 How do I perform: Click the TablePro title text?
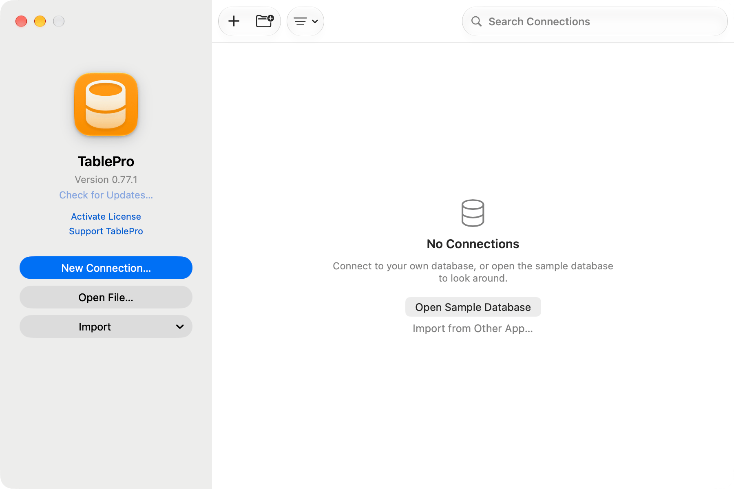point(106,161)
